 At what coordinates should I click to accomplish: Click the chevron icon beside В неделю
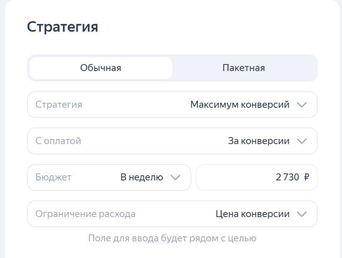tap(175, 177)
